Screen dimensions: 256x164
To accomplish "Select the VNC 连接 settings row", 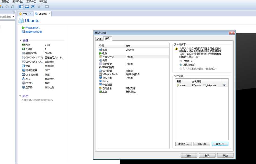I will (x=134, y=78).
